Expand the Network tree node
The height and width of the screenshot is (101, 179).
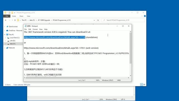[5, 48]
